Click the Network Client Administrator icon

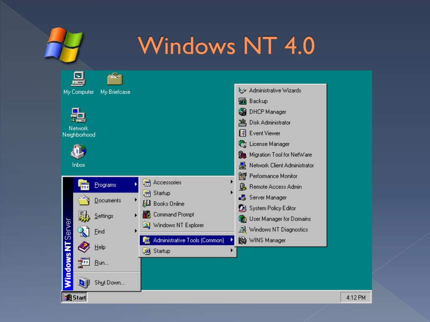(242, 165)
